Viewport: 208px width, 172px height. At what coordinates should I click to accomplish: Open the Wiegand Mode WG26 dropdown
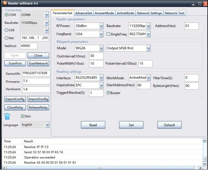tap(101, 48)
